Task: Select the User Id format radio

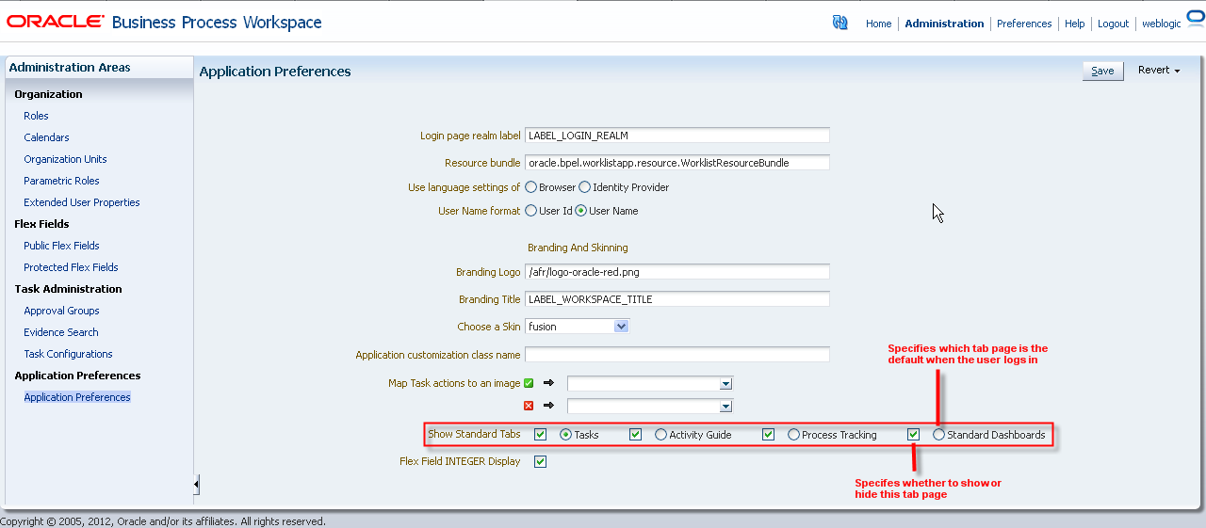Action: point(531,211)
